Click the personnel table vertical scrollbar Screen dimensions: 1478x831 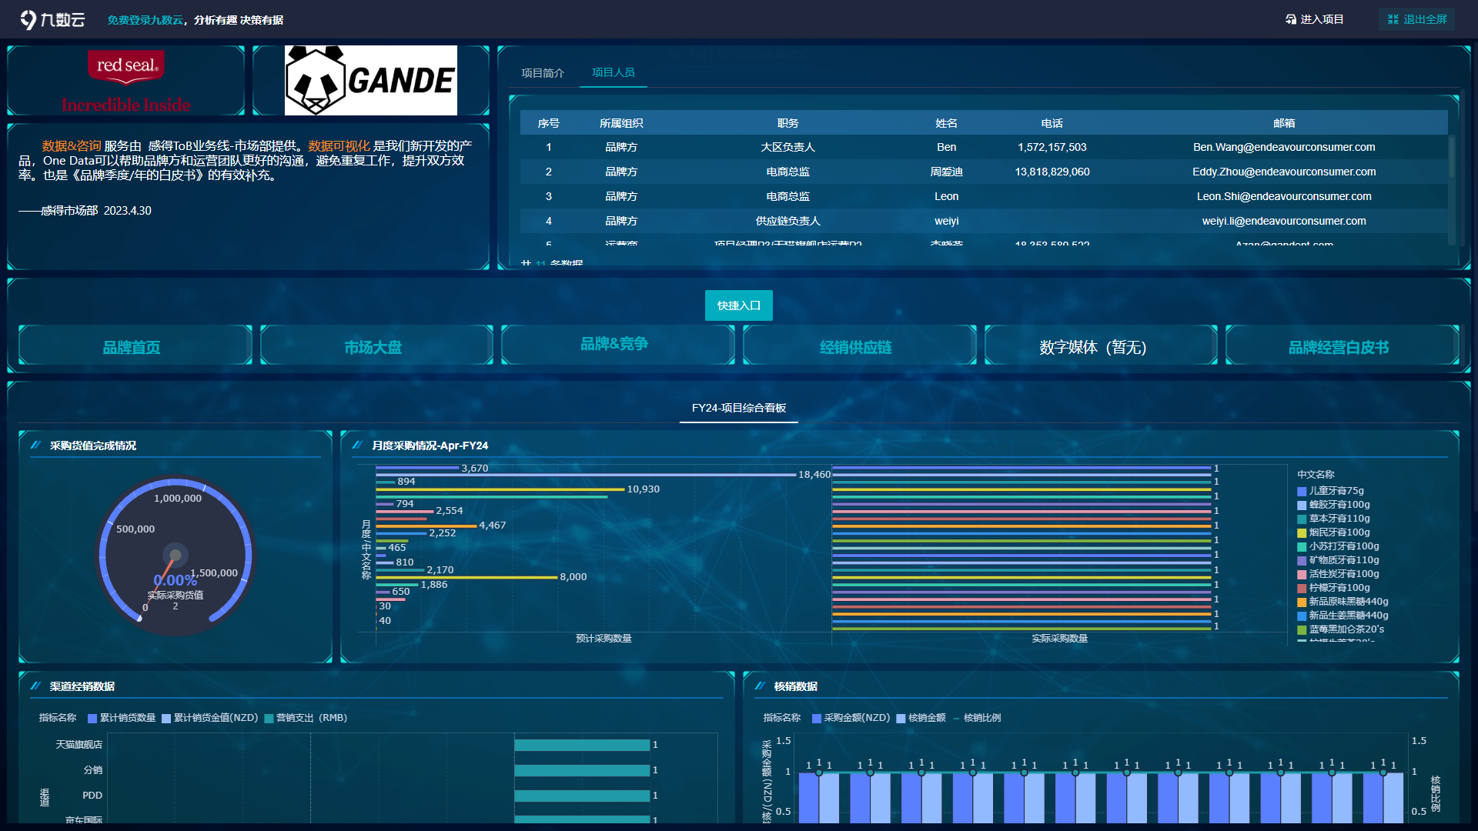pyautogui.click(x=1452, y=158)
